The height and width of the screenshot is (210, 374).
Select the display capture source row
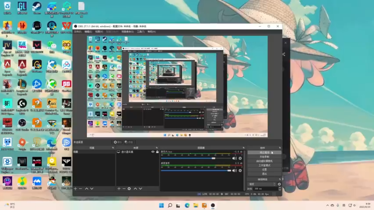tap(137, 152)
